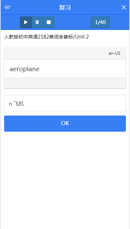Click the empty toolbar area beside the stop button

(x=73, y=22)
